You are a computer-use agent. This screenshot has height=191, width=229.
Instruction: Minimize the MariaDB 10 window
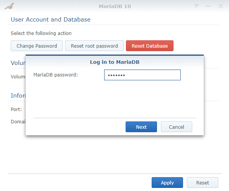pyautogui.click(x=208, y=6)
